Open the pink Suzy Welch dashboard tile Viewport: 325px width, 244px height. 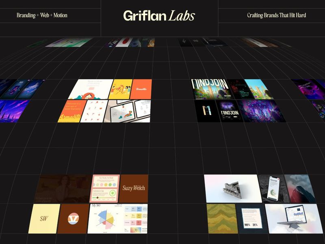[x=105, y=189]
